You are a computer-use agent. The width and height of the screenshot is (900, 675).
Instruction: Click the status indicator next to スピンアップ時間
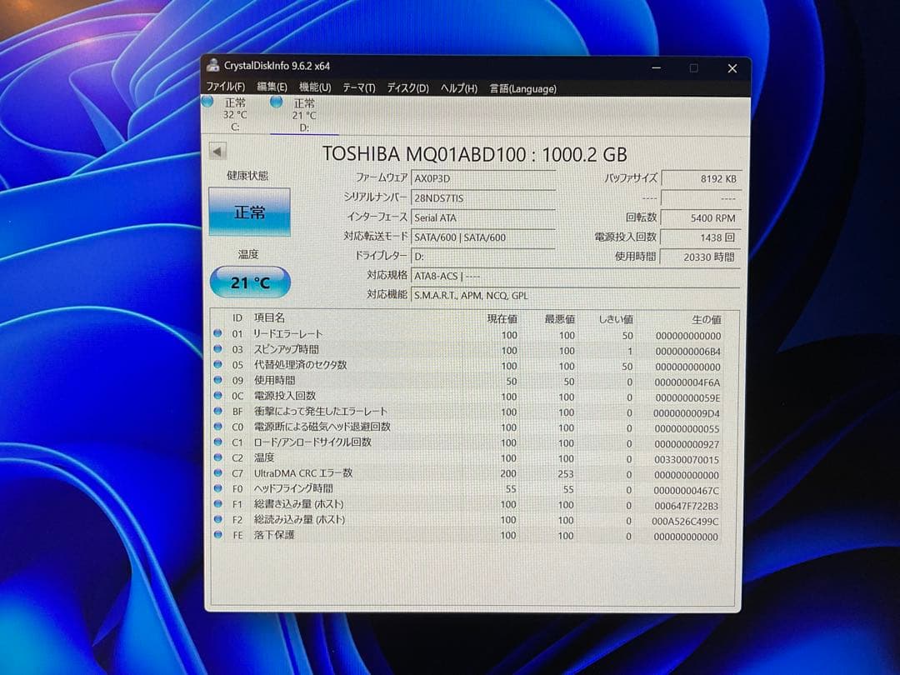click(218, 350)
